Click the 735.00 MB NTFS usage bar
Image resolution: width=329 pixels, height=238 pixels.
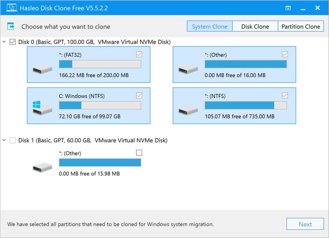click(246, 105)
